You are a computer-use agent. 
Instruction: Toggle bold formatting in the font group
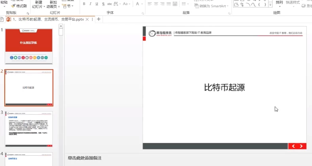point(85,4)
